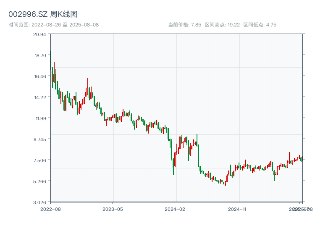Click the 2023-05 x-axis date label
336x252 pixels.
click(113, 209)
